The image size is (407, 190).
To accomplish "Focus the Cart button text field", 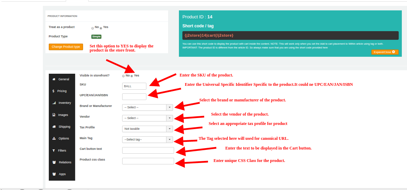I will pyautogui.click(x=148, y=150).
